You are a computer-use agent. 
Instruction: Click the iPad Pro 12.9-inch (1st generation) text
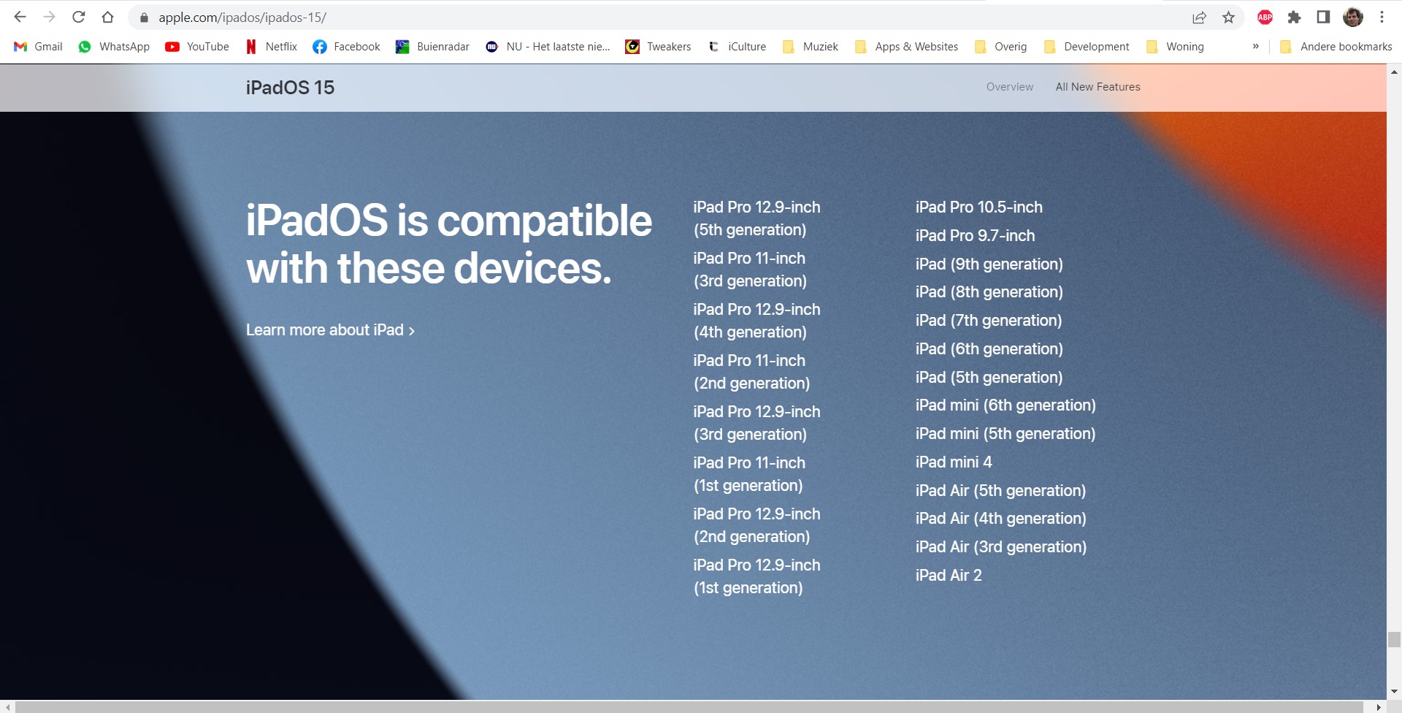point(756,576)
